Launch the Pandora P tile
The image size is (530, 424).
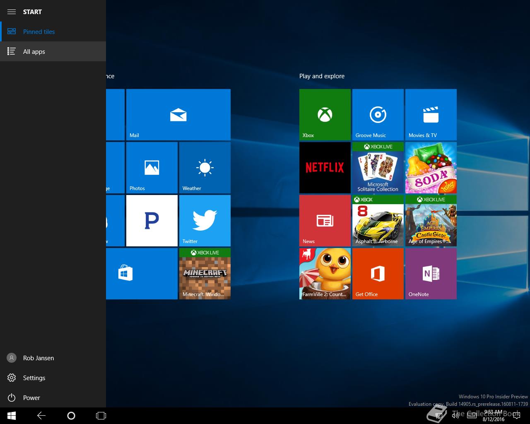(152, 221)
